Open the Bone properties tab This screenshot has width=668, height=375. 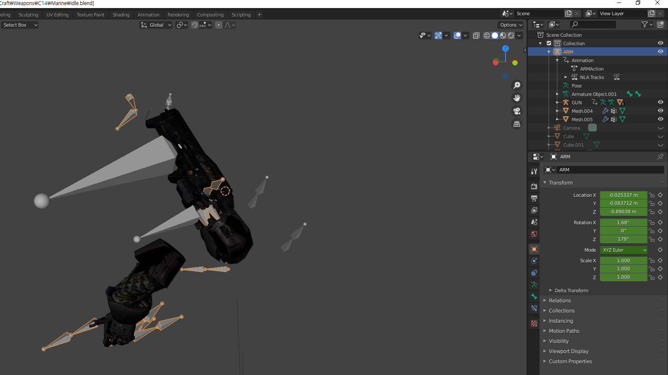(534, 296)
